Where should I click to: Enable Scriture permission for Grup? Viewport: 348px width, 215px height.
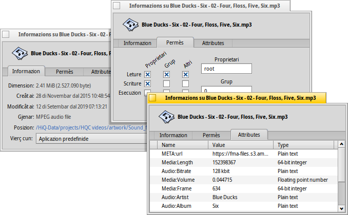point(167,84)
